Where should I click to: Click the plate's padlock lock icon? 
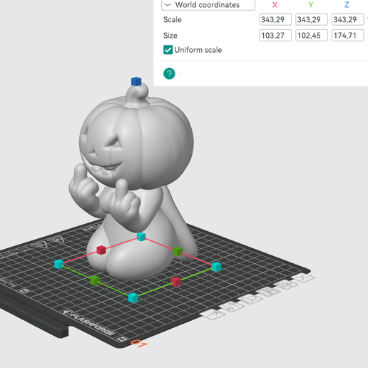pyautogui.click(x=250, y=299)
